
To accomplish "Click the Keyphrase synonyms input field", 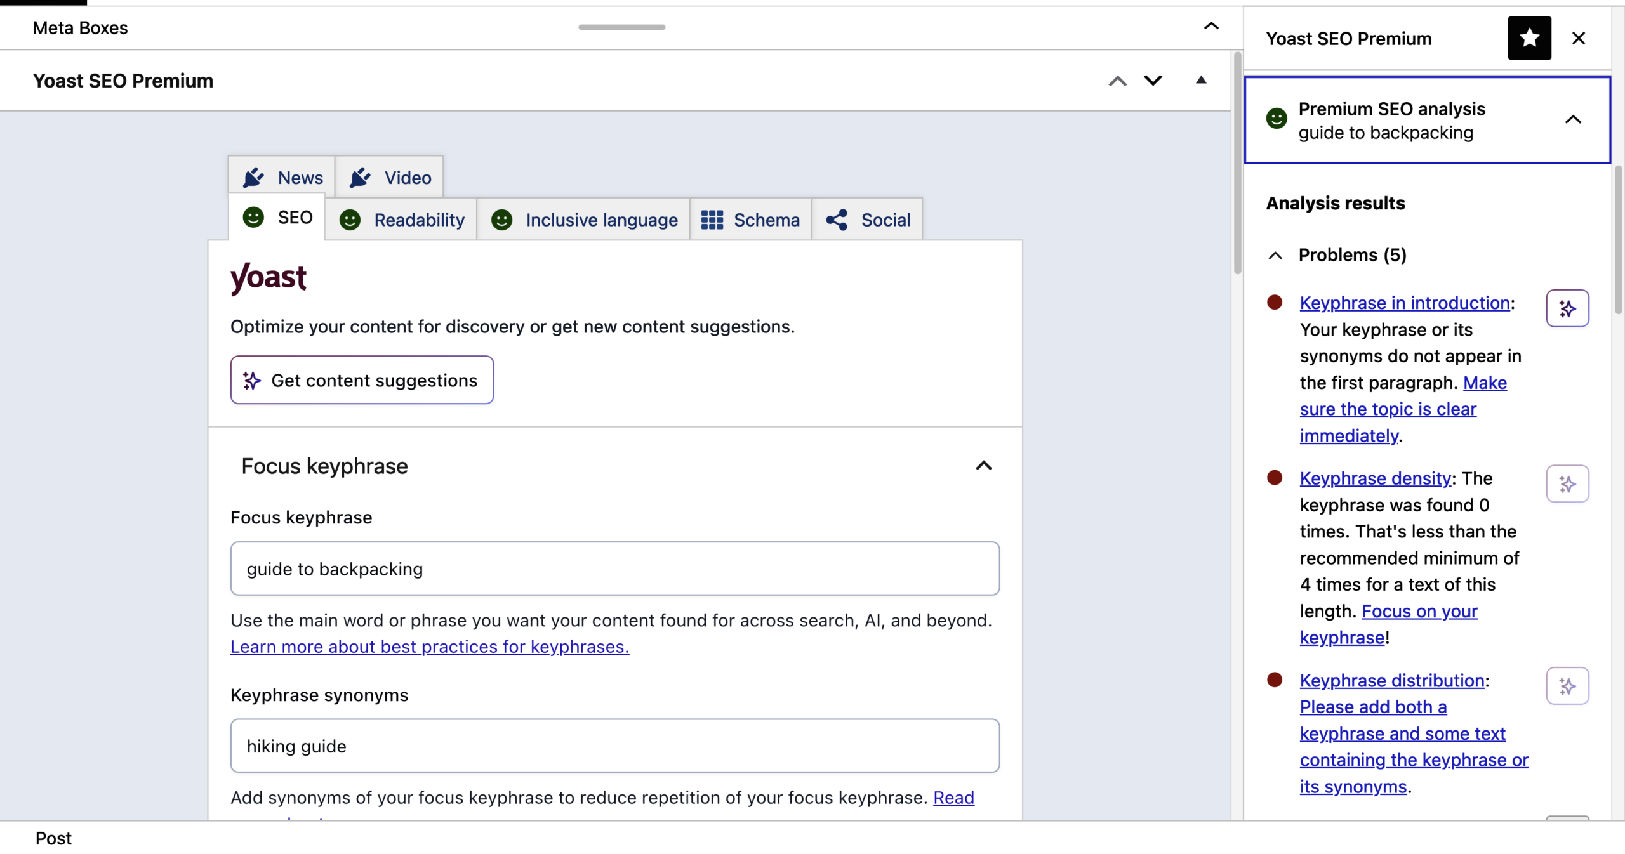I will pos(615,746).
